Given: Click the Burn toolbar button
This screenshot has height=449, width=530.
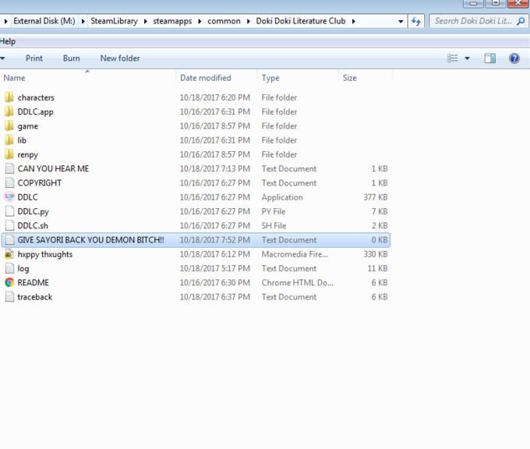Looking at the screenshot, I should (72, 58).
